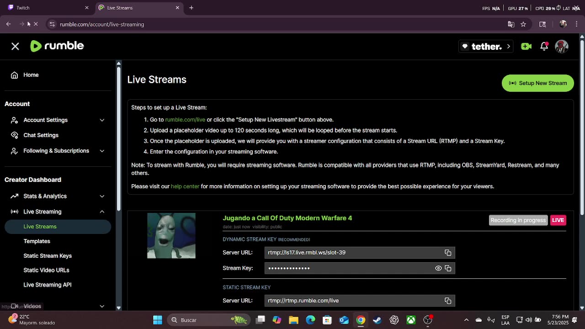Viewport: 585px width, 329px height.
Task: Follow the rumble.com/live link
Action: click(x=185, y=120)
